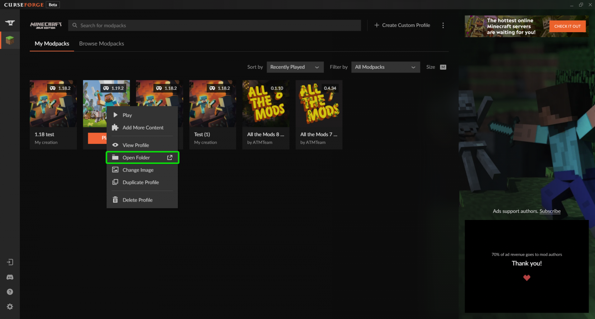
Task: Click the plus icon beside Create Custom Profile
Action: pyautogui.click(x=376, y=25)
